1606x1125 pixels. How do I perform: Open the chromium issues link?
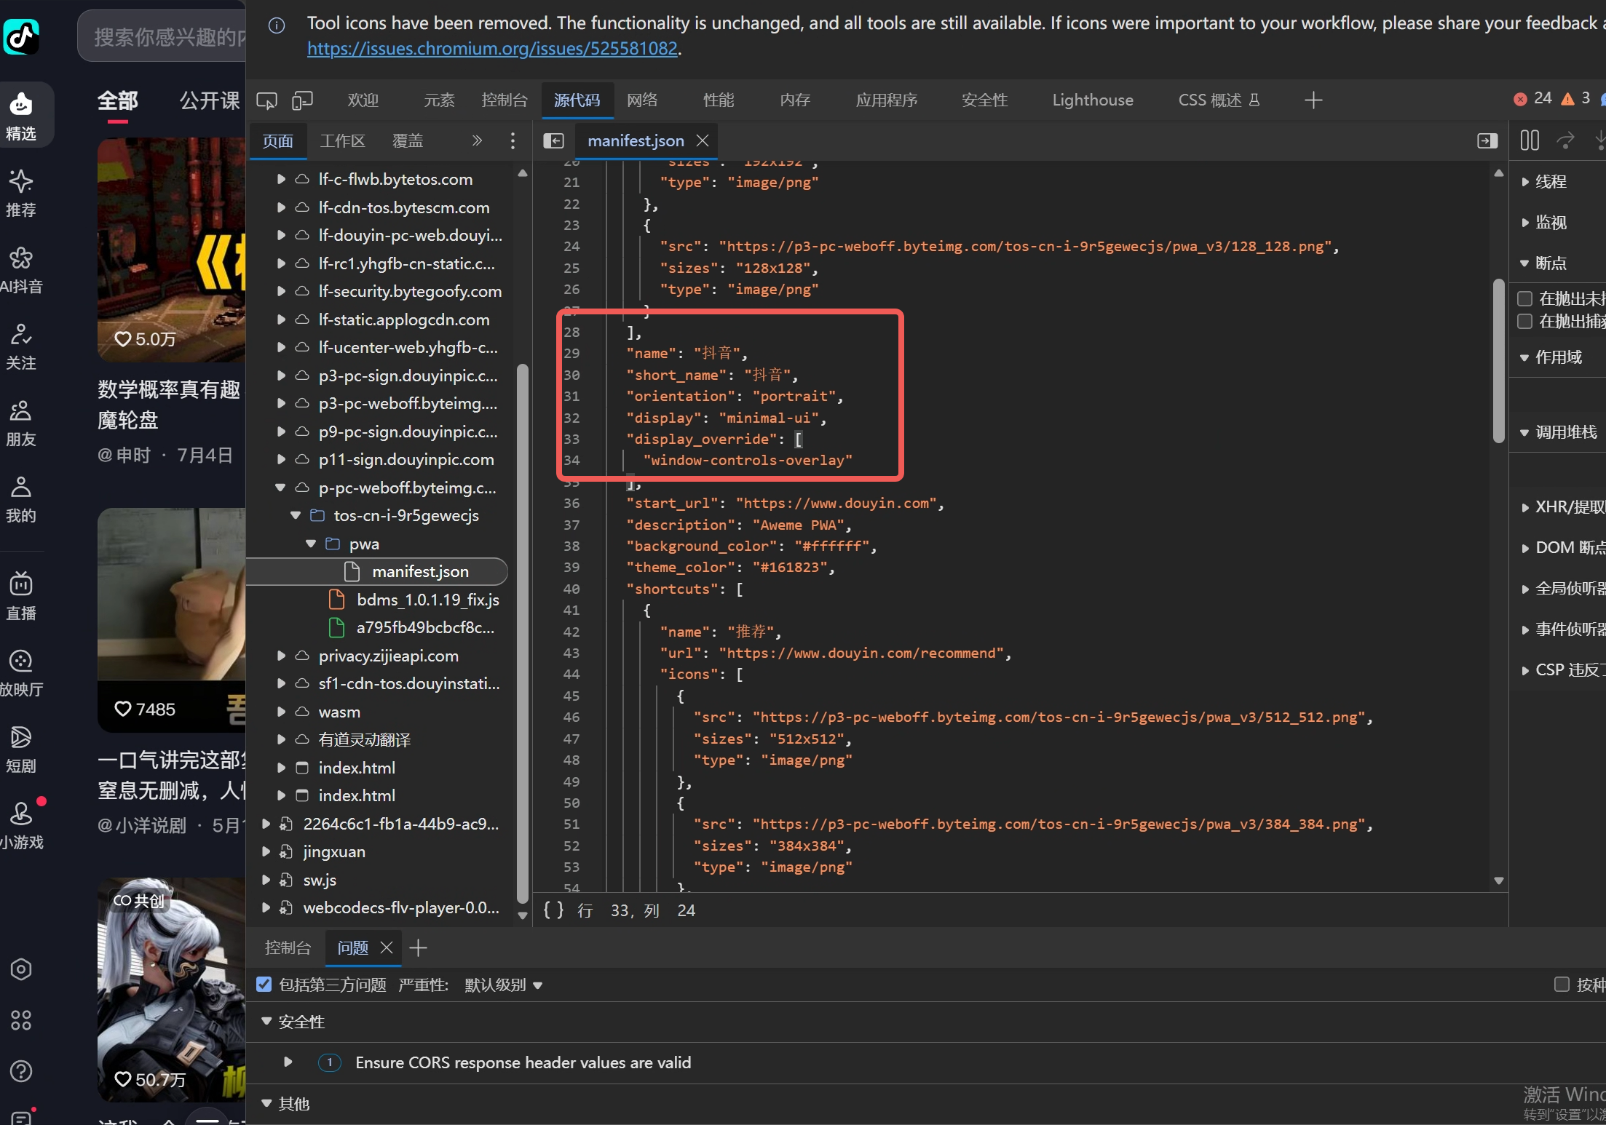493,49
